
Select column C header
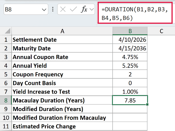tap(161, 31)
